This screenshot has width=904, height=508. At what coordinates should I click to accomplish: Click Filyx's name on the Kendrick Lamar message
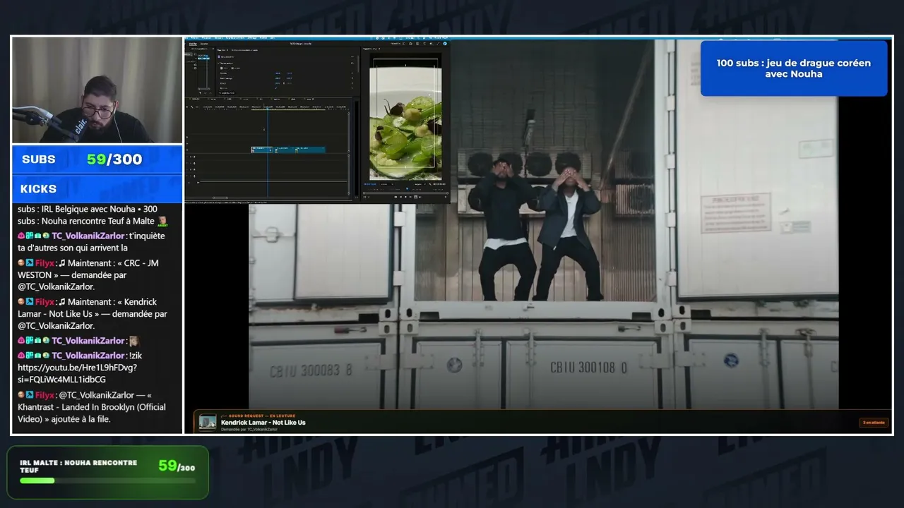[45, 302]
